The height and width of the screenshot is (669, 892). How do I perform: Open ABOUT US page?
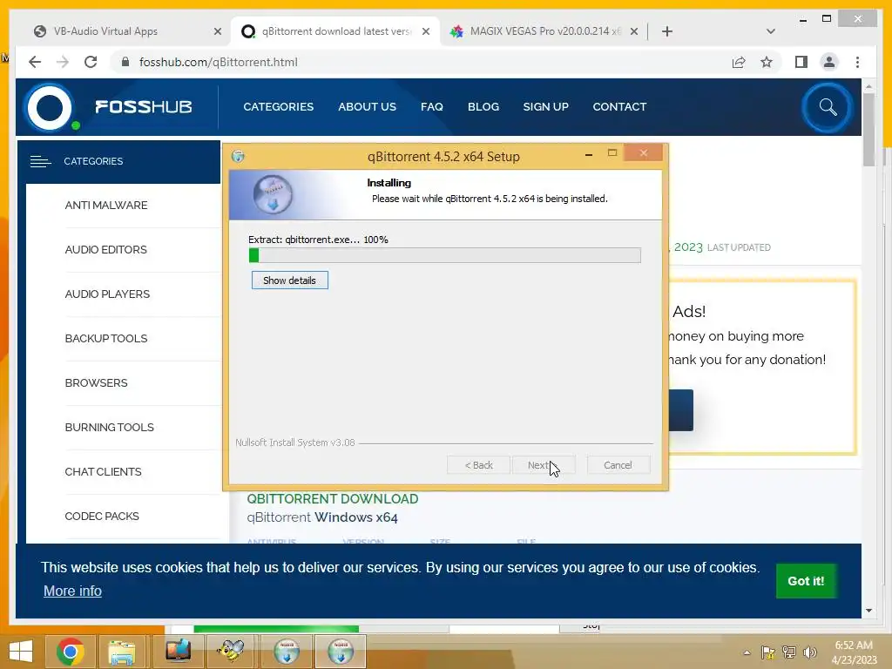367,107
